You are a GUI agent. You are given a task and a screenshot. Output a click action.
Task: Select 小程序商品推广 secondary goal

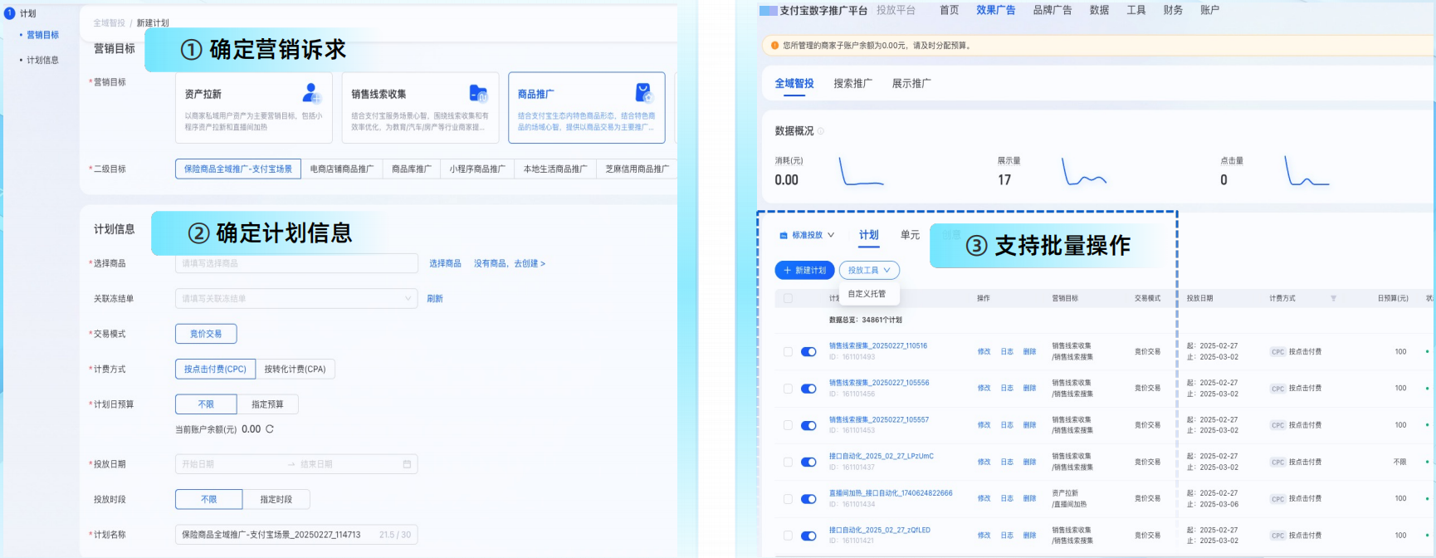pyautogui.click(x=477, y=169)
